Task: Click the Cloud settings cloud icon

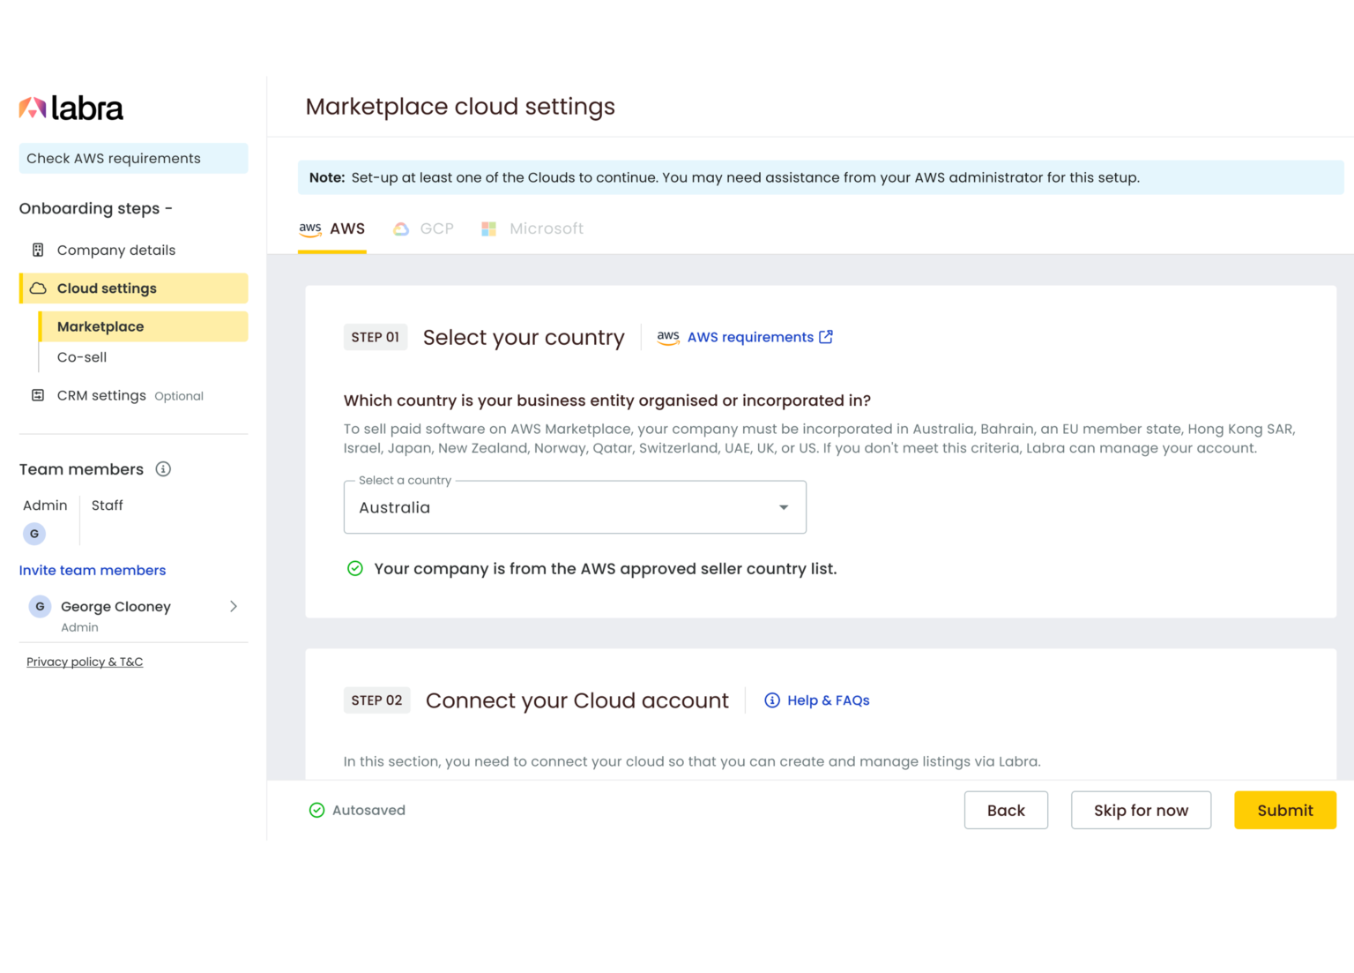Action: [38, 288]
